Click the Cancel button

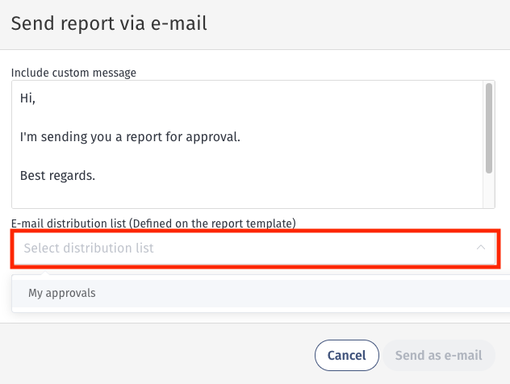[347, 355]
